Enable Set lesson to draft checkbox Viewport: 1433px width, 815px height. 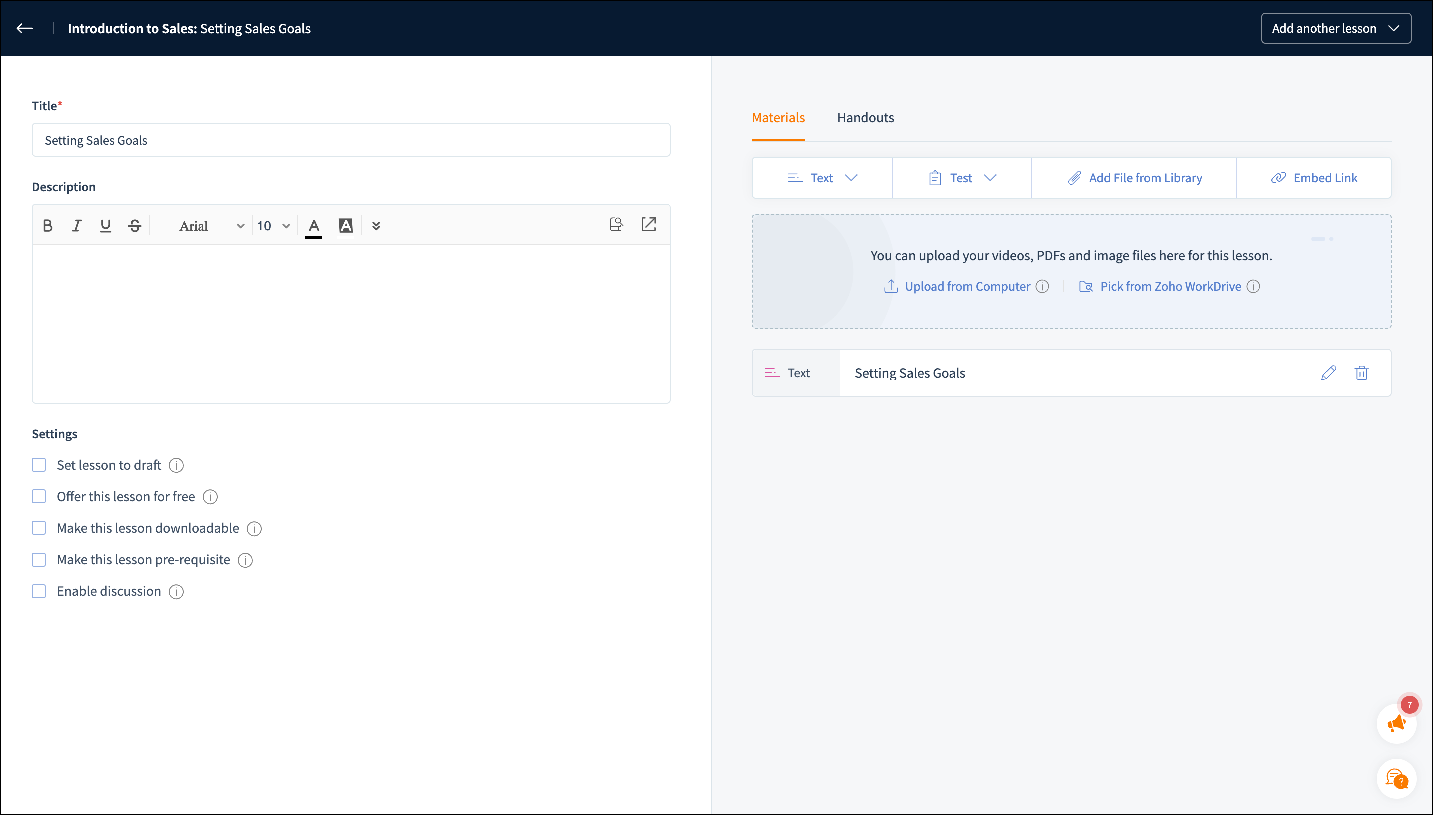(x=39, y=465)
